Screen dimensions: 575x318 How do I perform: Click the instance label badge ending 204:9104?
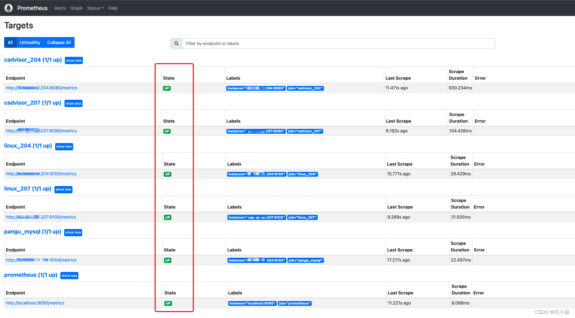tap(257, 260)
